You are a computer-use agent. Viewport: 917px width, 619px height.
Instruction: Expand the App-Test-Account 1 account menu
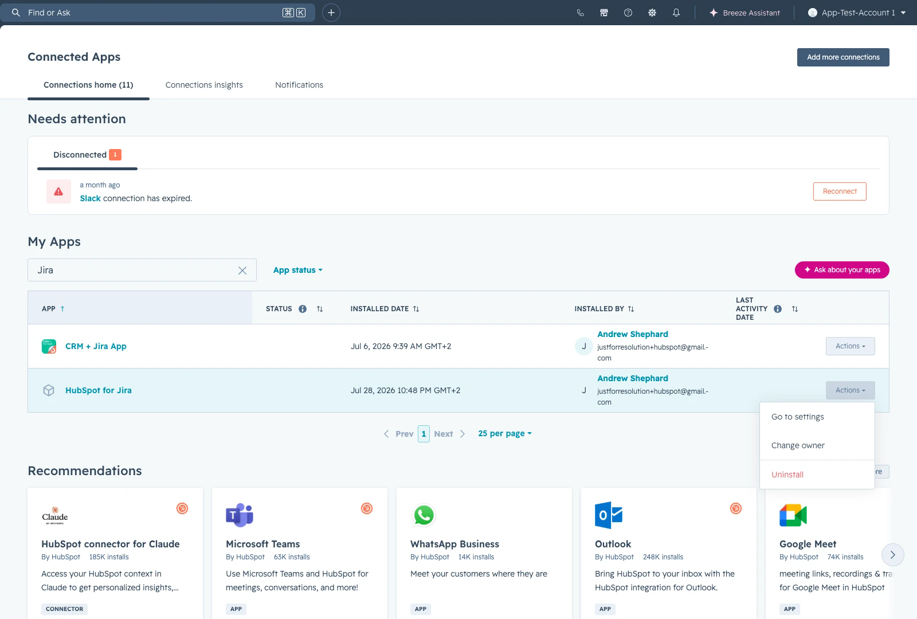click(x=857, y=13)
